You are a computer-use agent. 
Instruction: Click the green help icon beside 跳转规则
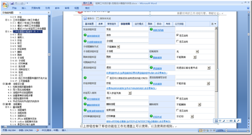(151, 57)
